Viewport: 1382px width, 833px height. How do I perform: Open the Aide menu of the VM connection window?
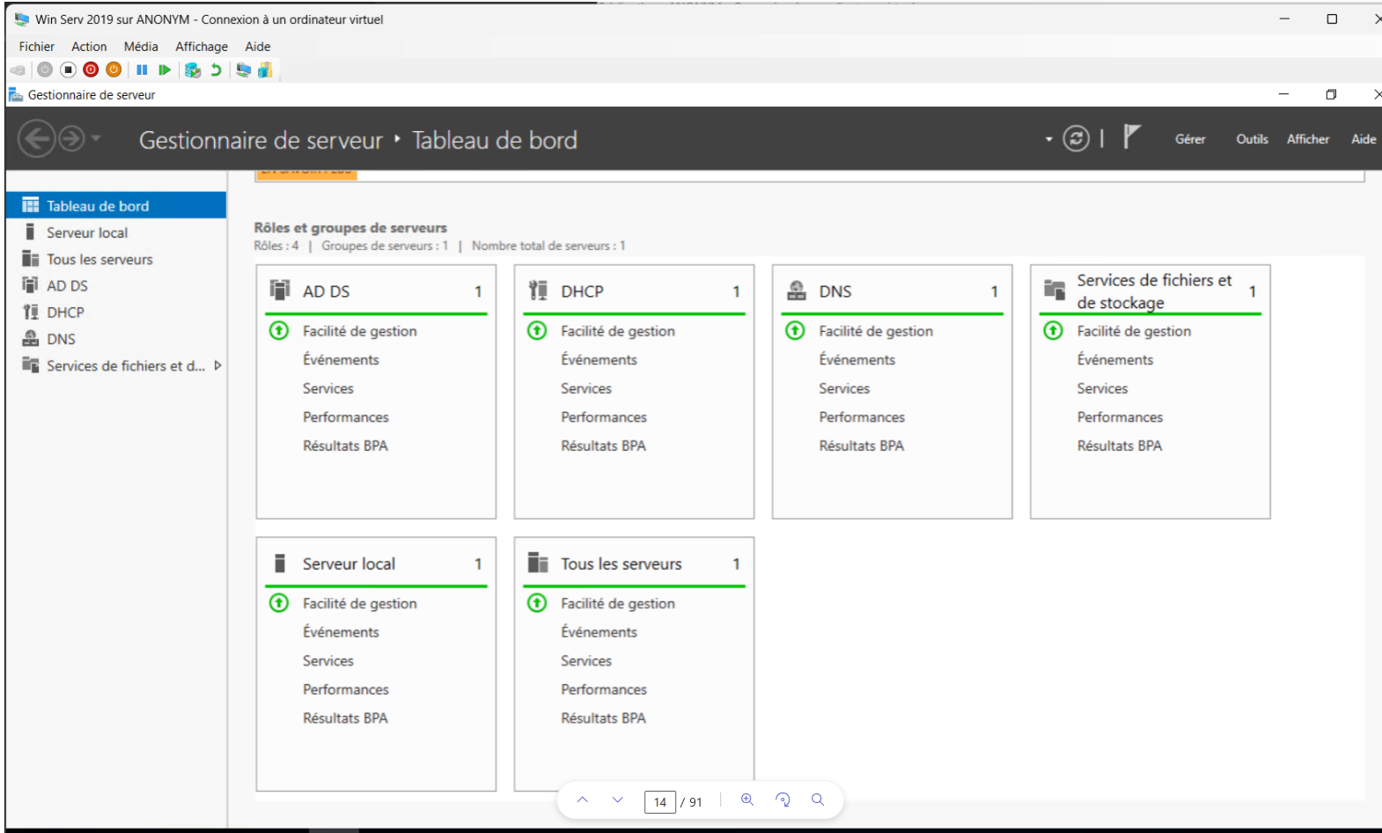tap(258, 47)
